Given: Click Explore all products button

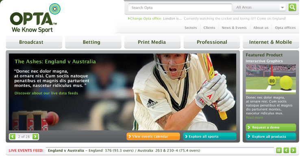Looking at the screenshot, I should (x=271, y=137).
